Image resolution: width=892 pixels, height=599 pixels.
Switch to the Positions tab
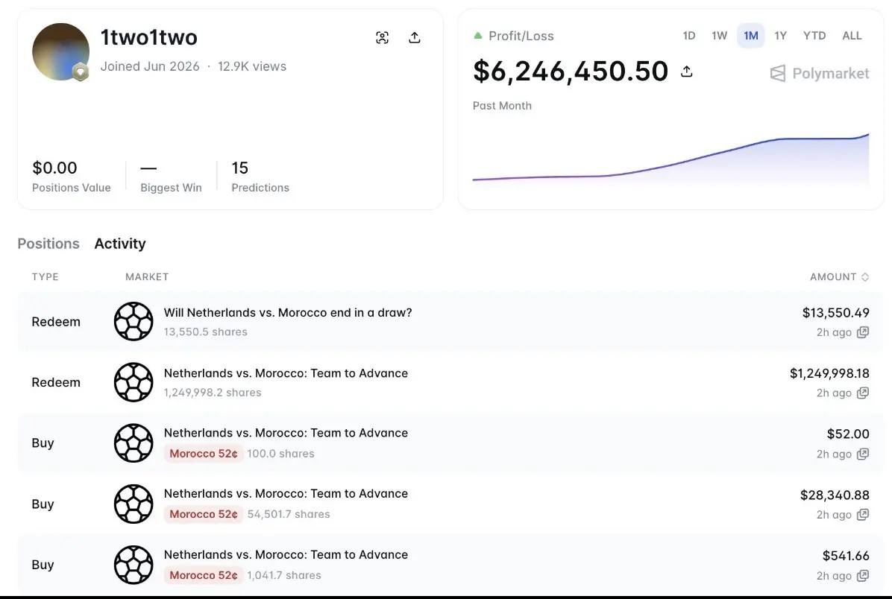click(x=48, y=244)
